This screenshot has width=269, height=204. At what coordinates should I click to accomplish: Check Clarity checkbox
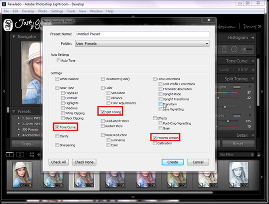pyautogui.click(x=57, y=136)
